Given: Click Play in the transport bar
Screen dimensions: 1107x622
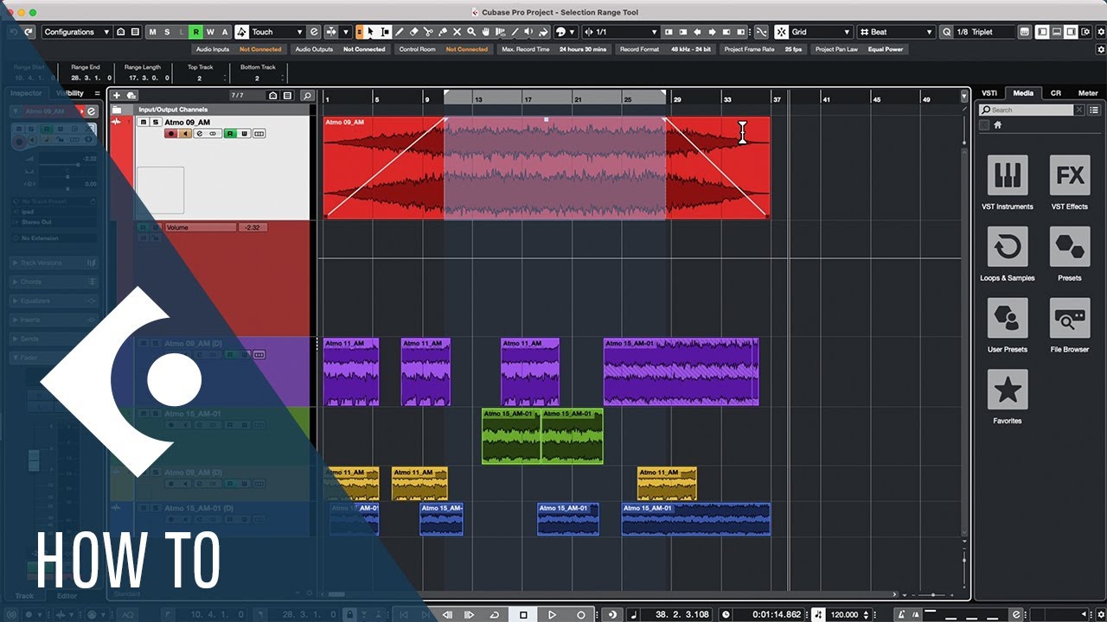Looking at the screenshot, I should coord(552,614).
